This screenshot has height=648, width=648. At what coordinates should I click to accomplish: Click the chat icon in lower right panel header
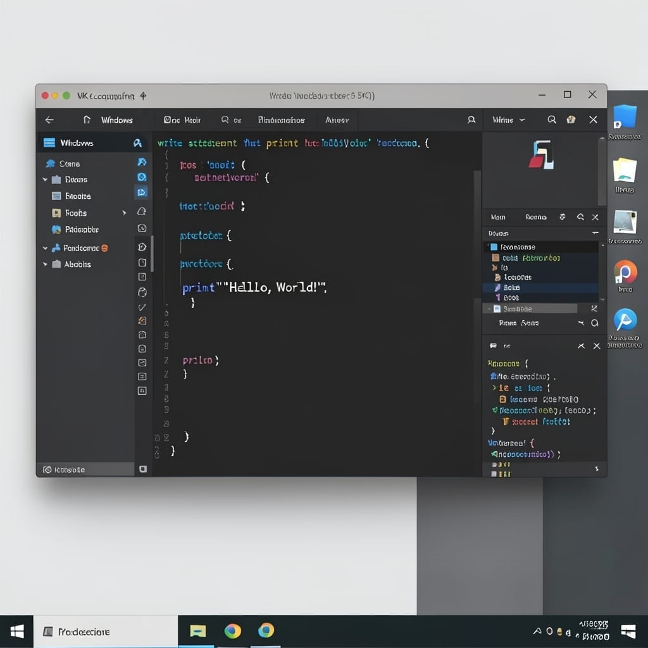click(493, 346)
